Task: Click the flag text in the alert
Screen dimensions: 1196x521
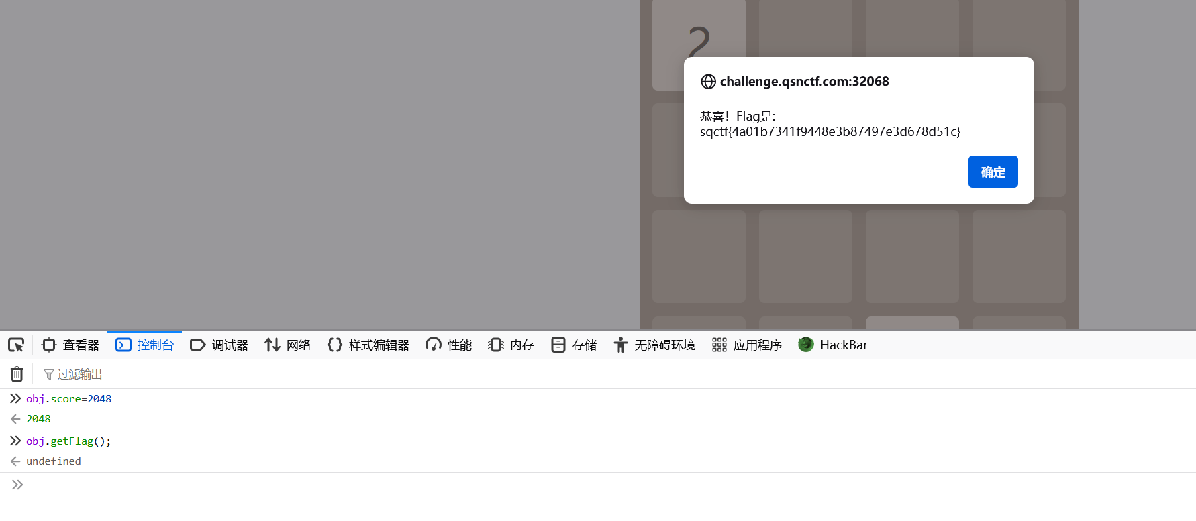Action: pos(830,132)
